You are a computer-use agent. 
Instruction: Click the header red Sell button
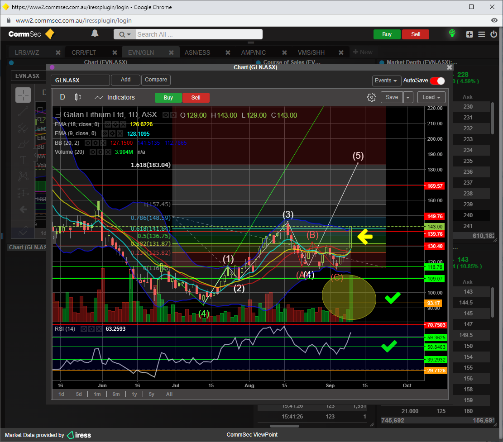pos(416,34)
